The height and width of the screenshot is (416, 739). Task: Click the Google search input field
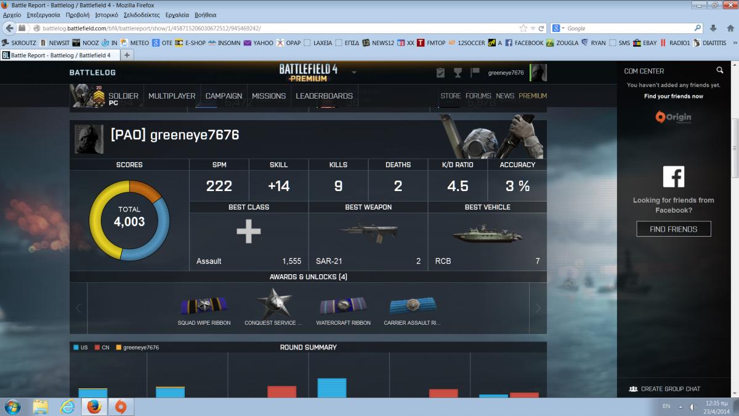click(x=629, y=28)
